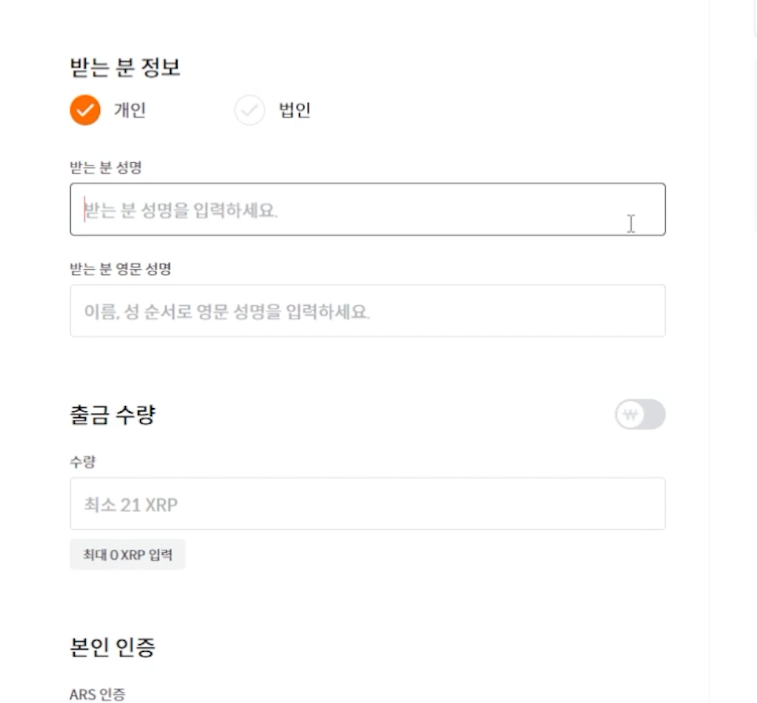Image resolution: width=757 pixels, height=703 pixels.
Task: Click the 받는 분 성명을 입력하세요 placeholder text
Action: (181, 211)
